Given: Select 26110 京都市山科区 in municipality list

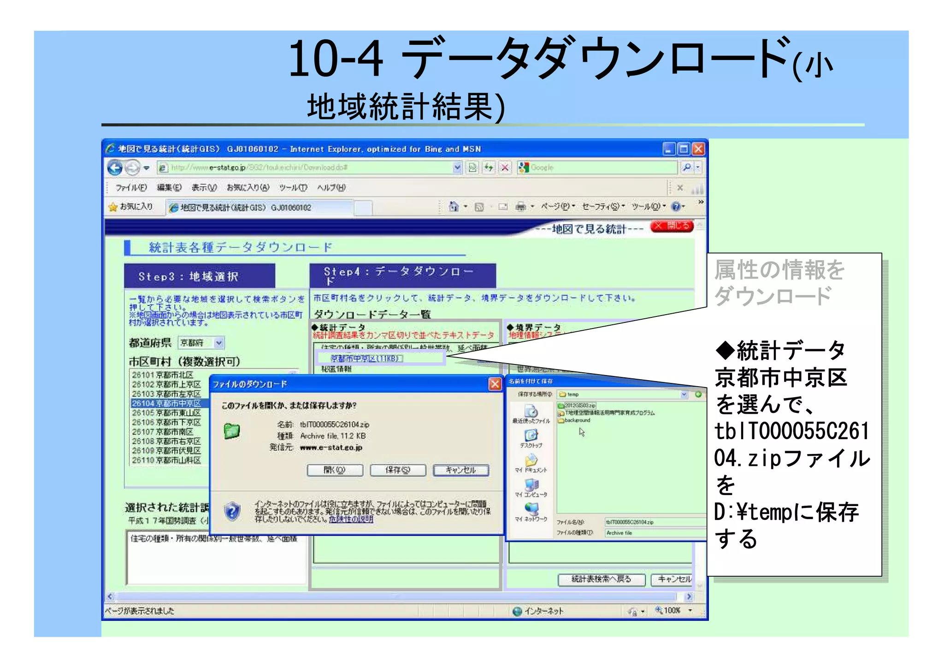Looking at the screenshot, I should point(166,460).
